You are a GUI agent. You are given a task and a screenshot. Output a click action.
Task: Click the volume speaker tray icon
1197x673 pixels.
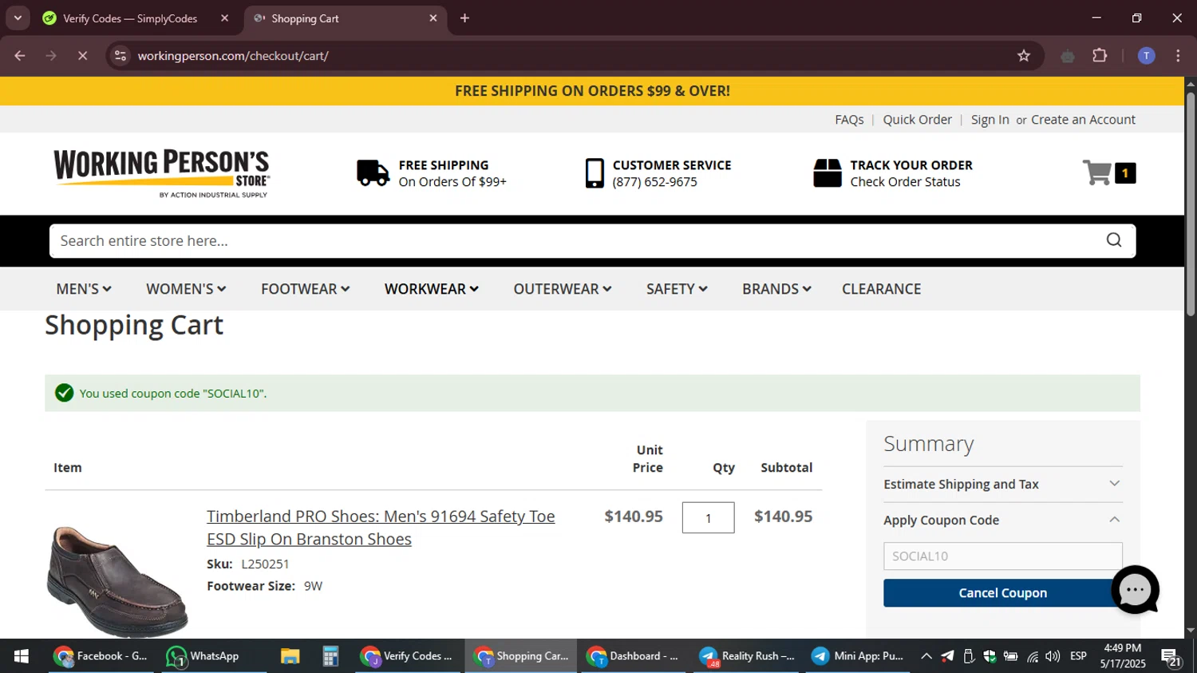click(1053, 656)
